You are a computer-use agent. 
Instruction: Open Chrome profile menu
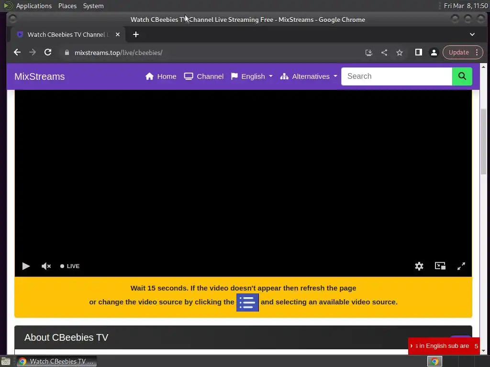434,53
